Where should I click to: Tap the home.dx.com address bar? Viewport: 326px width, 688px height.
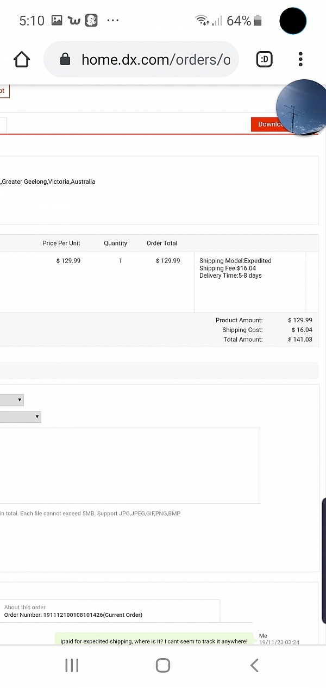tap(155, 59)
